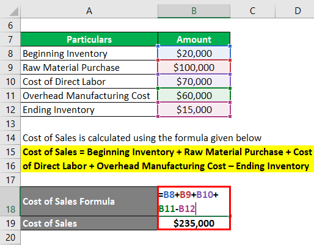Select row 20 header
Viewport: 314px width, 245px height.
10,238
